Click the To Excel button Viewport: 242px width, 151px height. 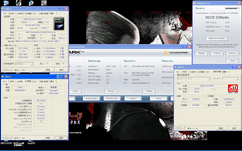coord(217,53)
